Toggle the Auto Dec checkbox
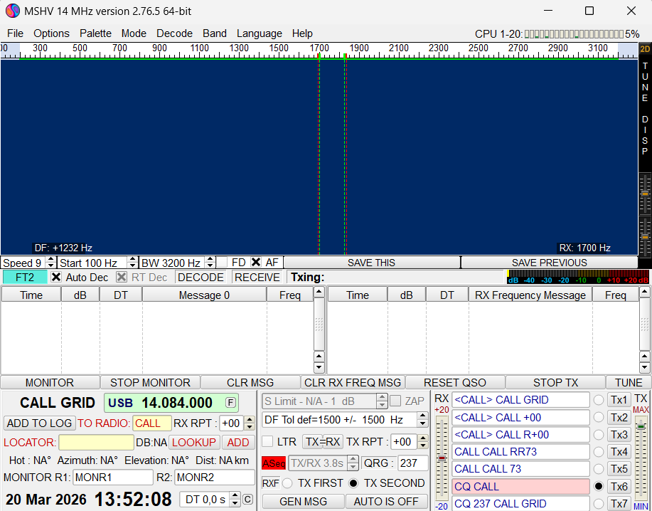652x511 pixels. [x=56, y=278]
